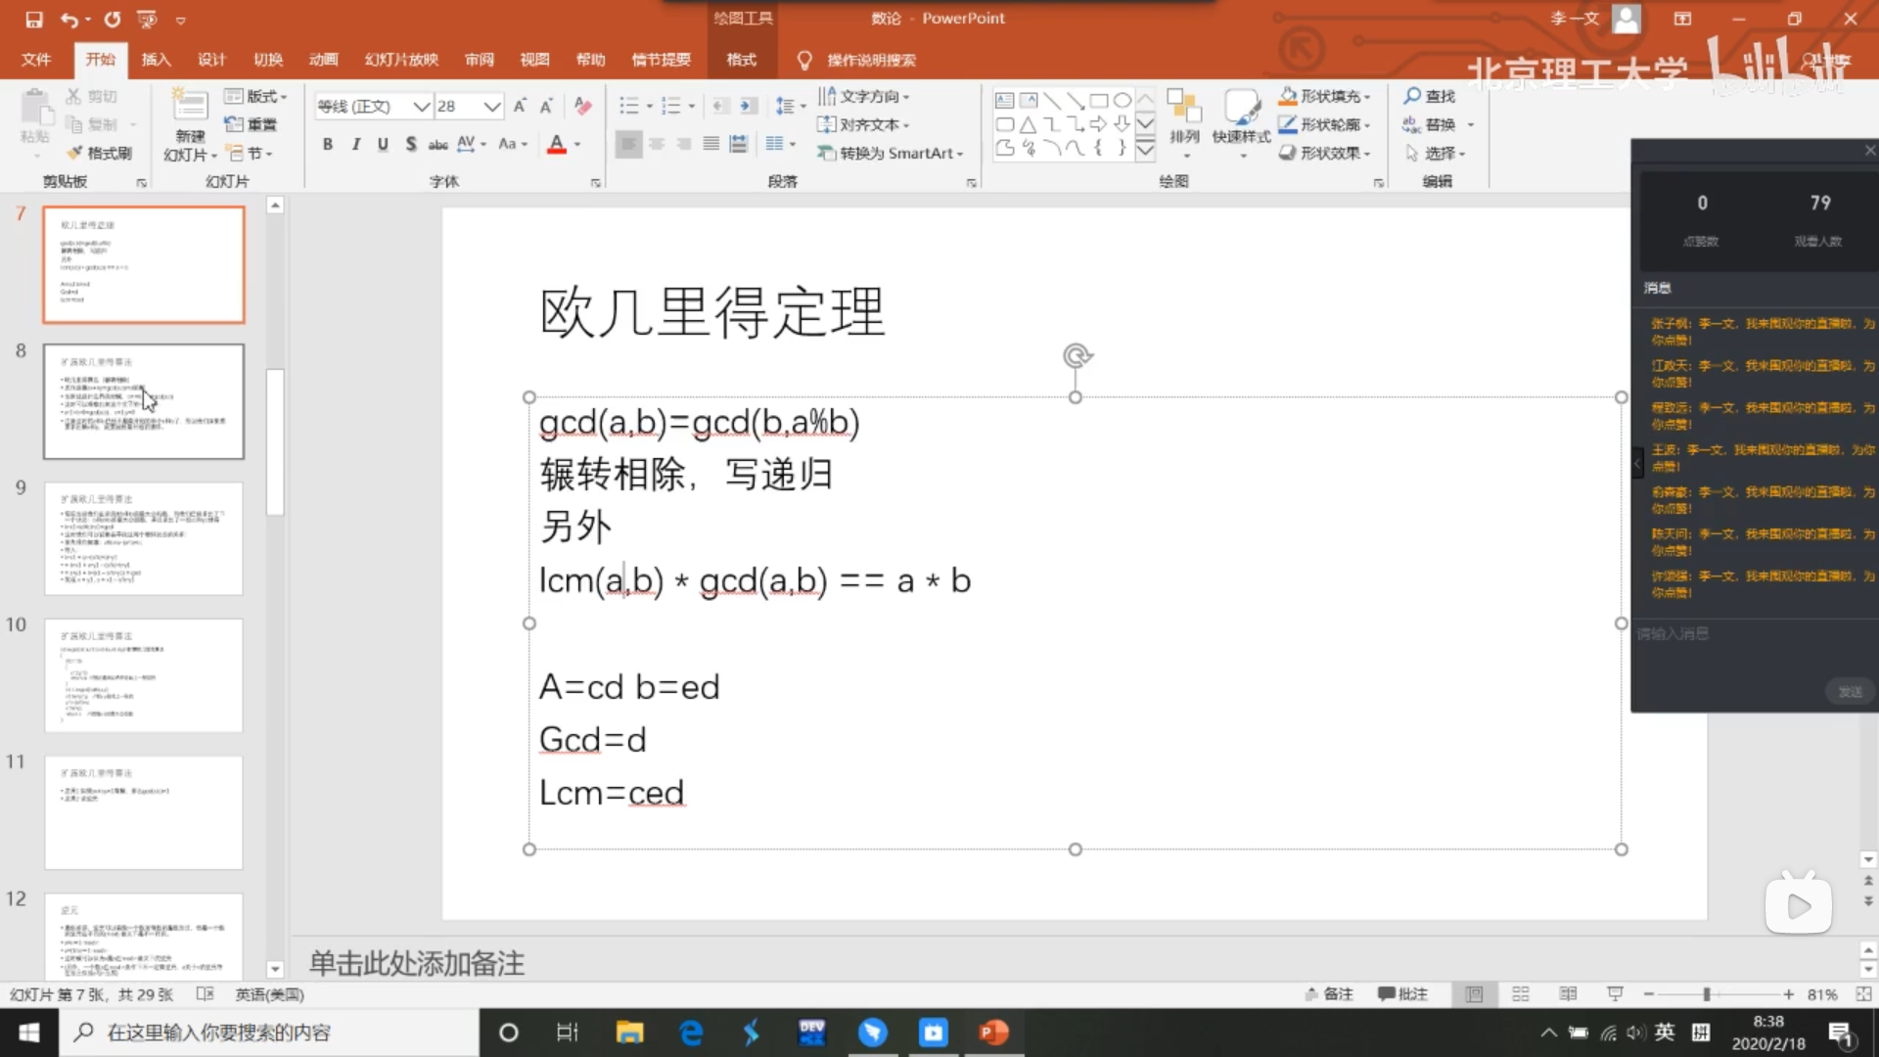Viewport: 1879px width, 1057px height.
Task: Open the font name dropdown
Action: pyautogui.click(x=421, y=107)
